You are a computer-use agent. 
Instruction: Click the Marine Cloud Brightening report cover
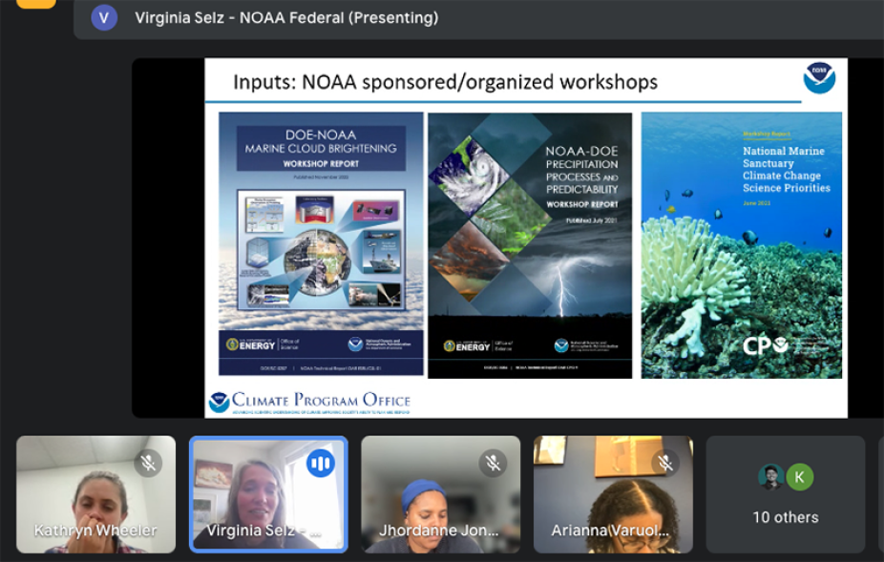pos(321,243)
